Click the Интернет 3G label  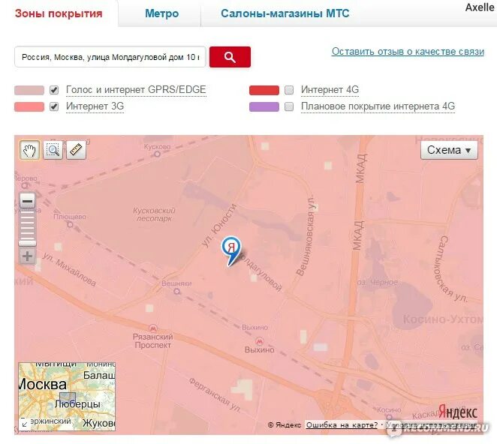pyautogui.click(x=95, y=106)
